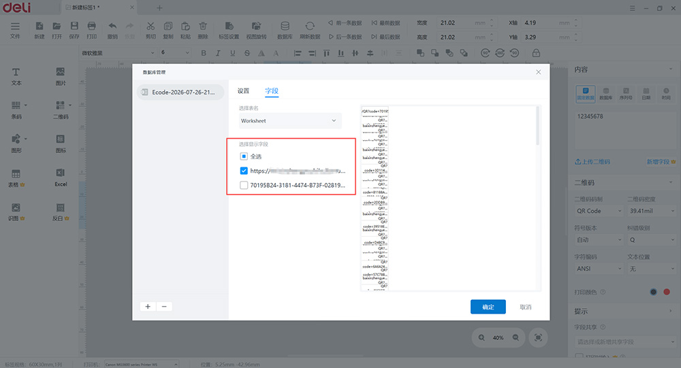Screen dimensions: 681x368
Task: Click the 剪切 scissors icon
Action: (151, 31)
